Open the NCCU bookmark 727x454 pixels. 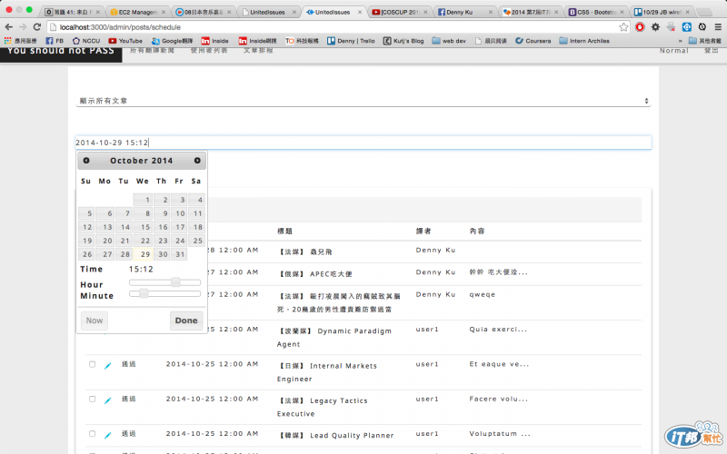[x=86, y=41]
